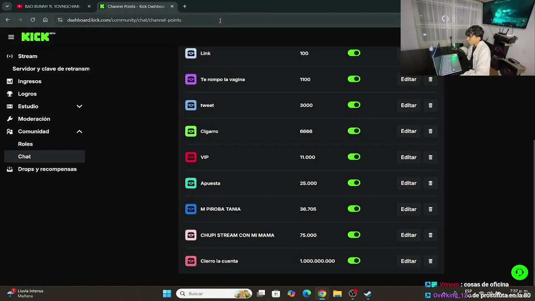535x301 pixels.
Task: Edit the Cierro la cuenta reward
Action: (408, 261)
